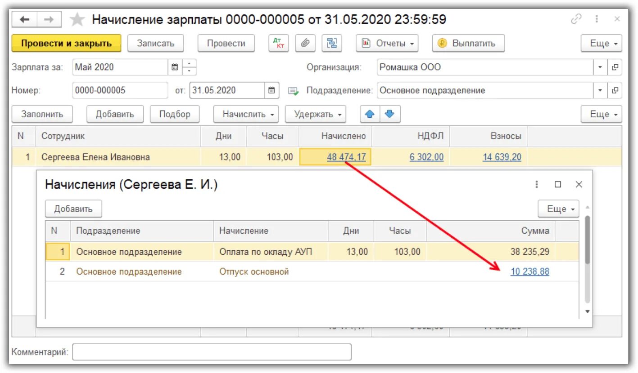This screenshot has width=638, height=373.
Task: Open Подразделение record with open icon
Action: (x=615, y=90)
